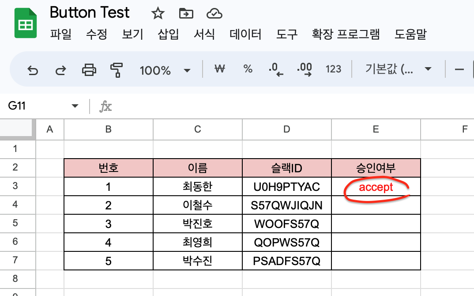Open the Print icon
Screen dimensions: 474x296
[89, 69]
